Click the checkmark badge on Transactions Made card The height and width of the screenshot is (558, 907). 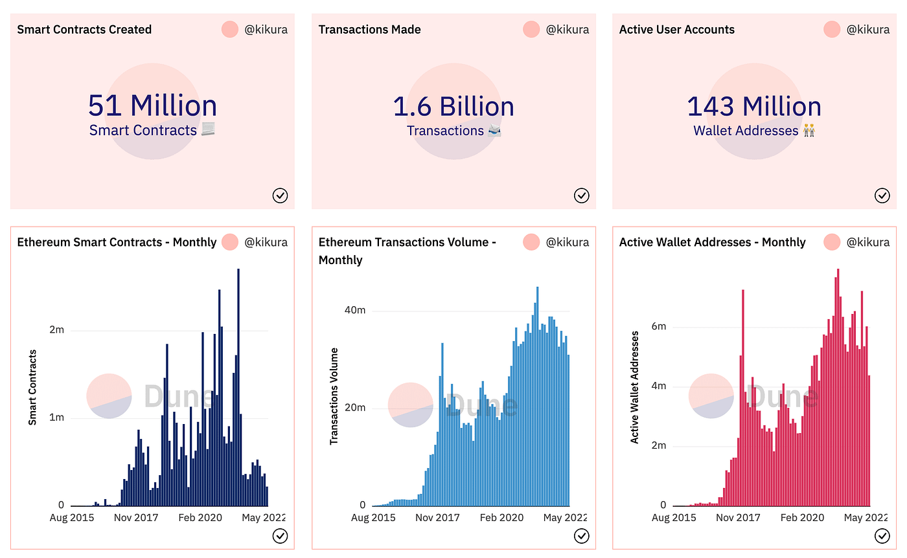[581, 195]
